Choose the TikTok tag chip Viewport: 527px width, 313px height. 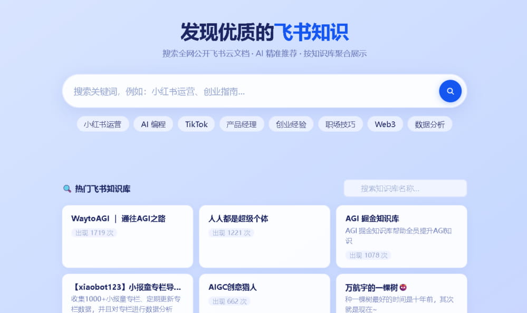pos(196,124)
